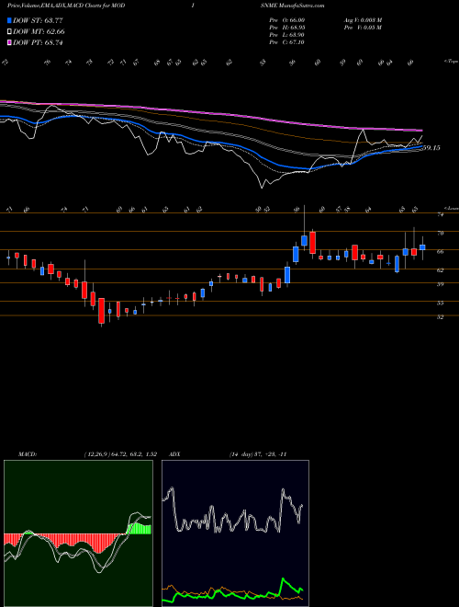Select the DOW MT legend value text

(x=39, y=32)
